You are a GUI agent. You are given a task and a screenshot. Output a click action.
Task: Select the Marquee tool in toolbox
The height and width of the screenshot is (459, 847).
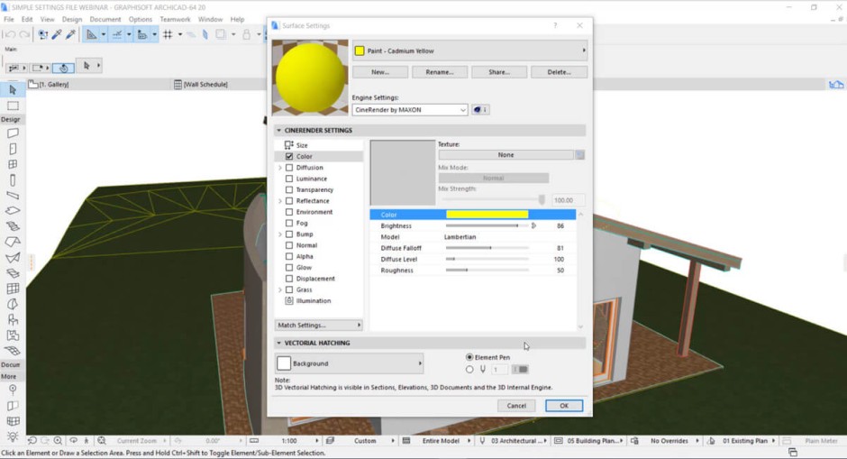point(13,106)
